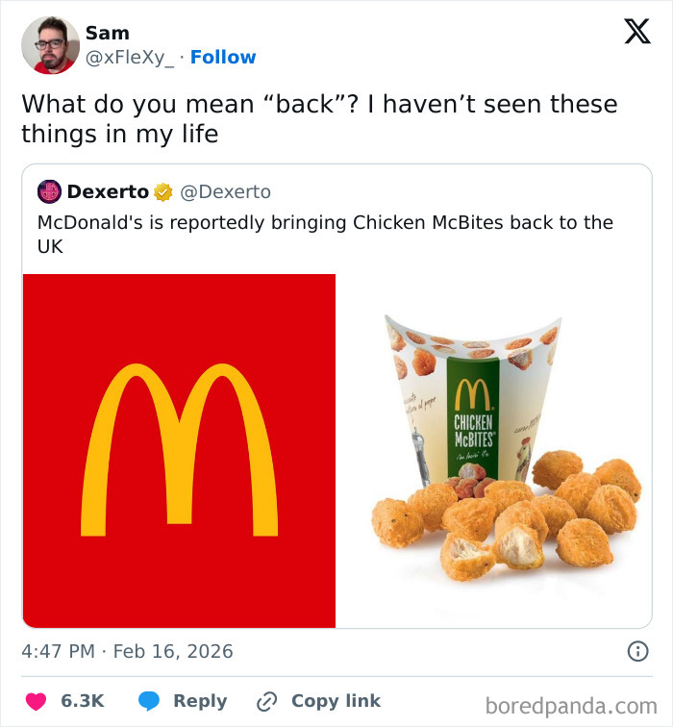
Task: Click the @Dexerto handle
Action: [226, 192]
